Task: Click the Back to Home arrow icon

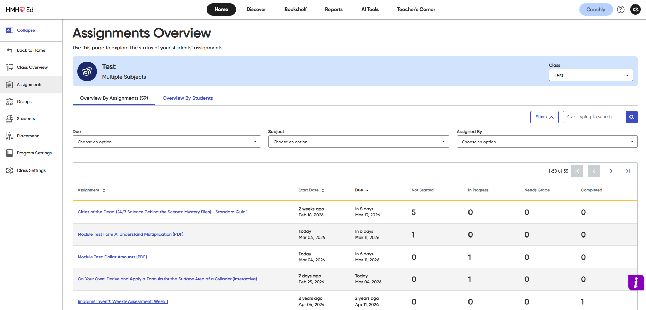Action: click(10, 50)
